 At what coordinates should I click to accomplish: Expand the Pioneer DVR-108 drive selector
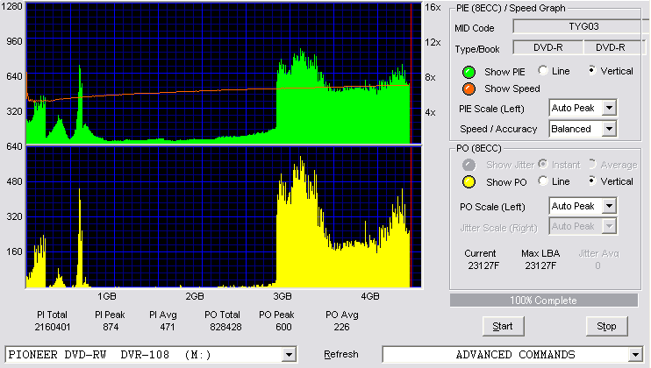(x=289, y=355)
